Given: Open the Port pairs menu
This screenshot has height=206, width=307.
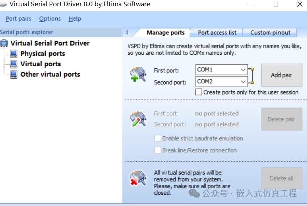Looking at the screenshot, I should pyautogui.click(x=18, y=19).
